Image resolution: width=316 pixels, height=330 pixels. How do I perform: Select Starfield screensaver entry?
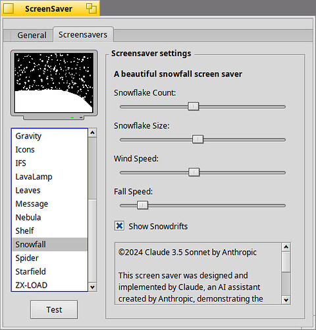pos(50,272)
